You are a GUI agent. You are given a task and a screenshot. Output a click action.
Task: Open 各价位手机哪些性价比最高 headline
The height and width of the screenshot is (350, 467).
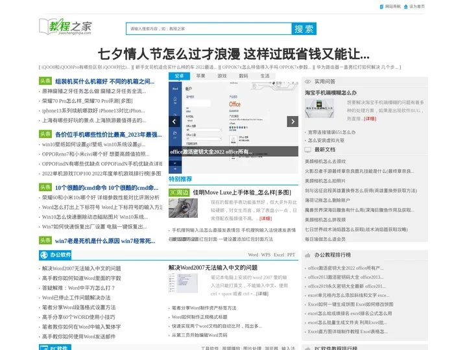[108, 135]
